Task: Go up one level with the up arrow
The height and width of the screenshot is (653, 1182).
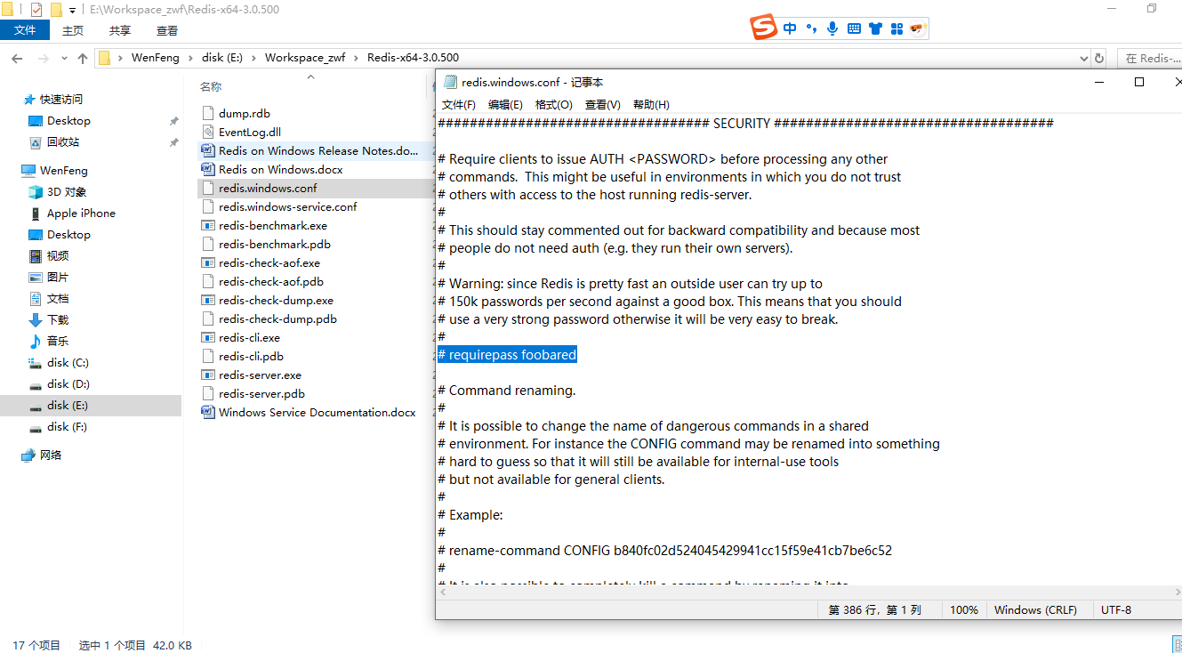Action: (83, 58)
